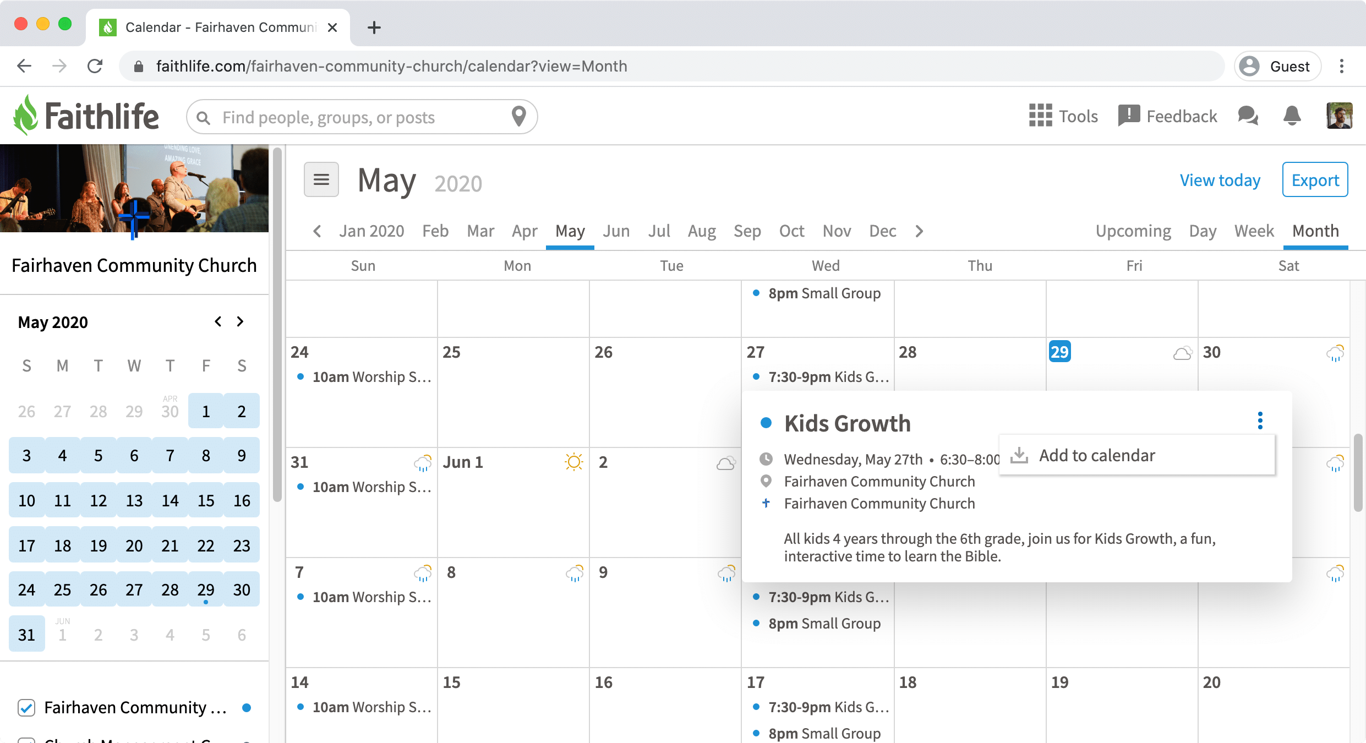Open the browser three-dot menu
The width and height of the screenshot is (1366, 743).
click(x=1342, y=66)
